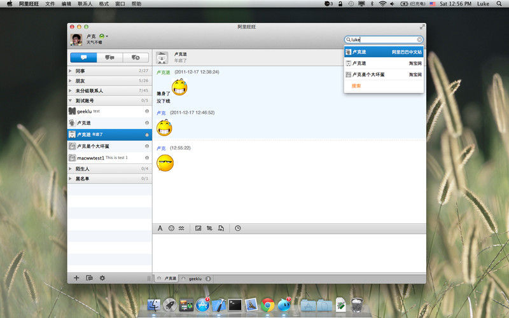Screen dimensions: 509x318
Task: Open the Trash in the dock
Action: coord(357,305)
